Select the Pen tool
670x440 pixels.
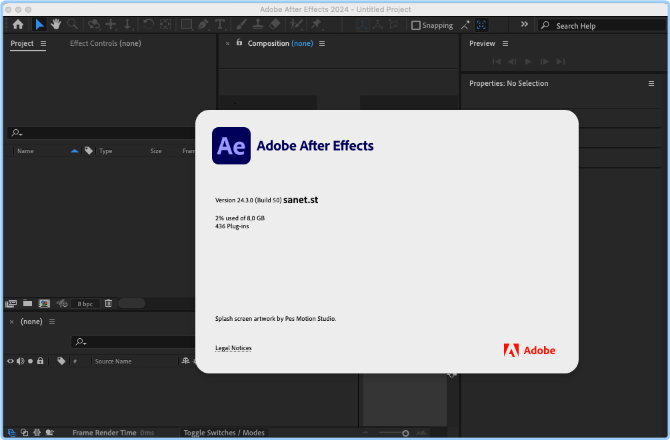click(203, 25)
